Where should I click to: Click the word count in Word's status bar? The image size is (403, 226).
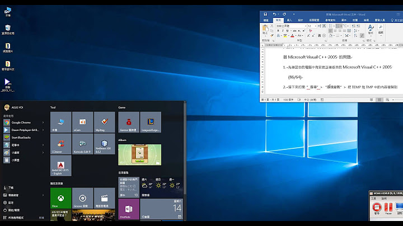(x=288, y=100)
